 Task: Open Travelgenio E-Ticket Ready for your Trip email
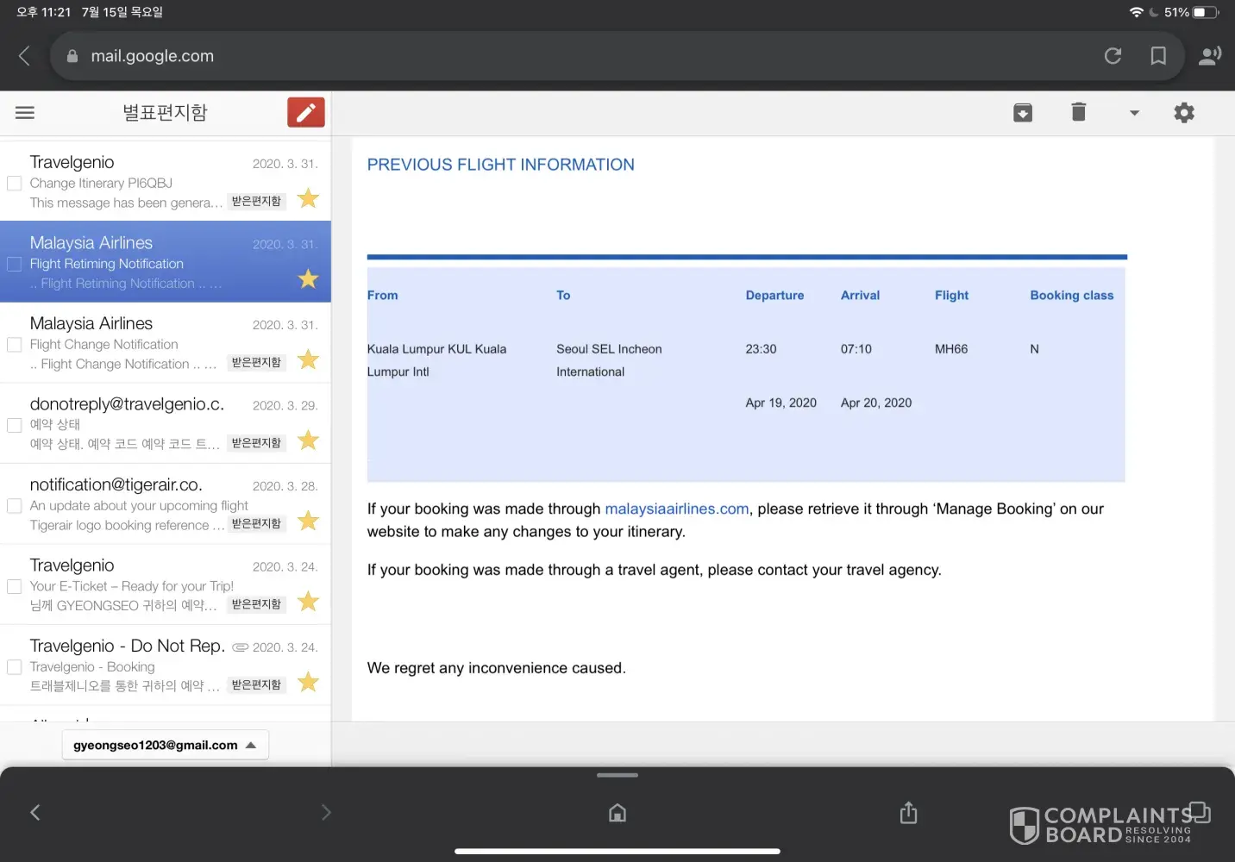coord(129,586)
